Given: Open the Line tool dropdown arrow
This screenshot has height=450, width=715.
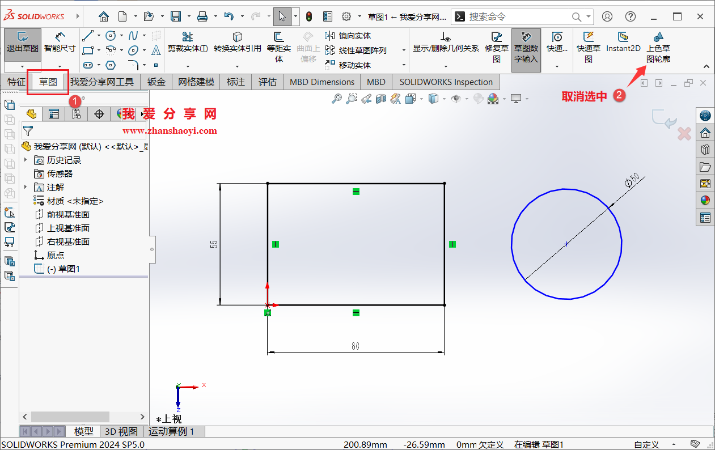Looking at the screenshot, I should (100, 36).
